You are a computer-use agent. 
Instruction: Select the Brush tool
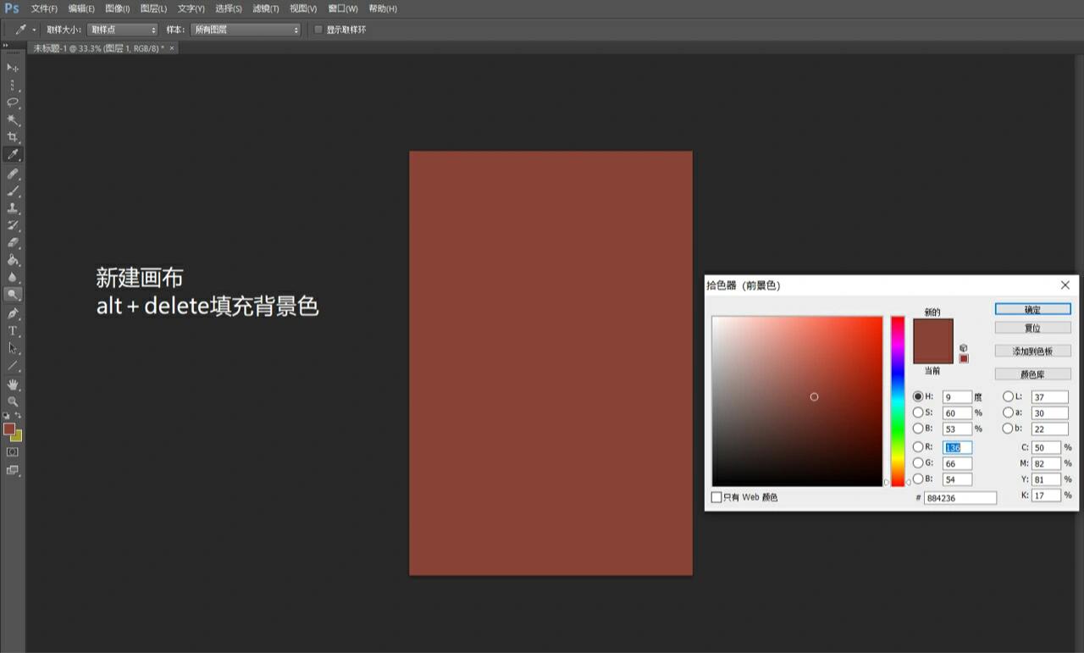(13, 191)
